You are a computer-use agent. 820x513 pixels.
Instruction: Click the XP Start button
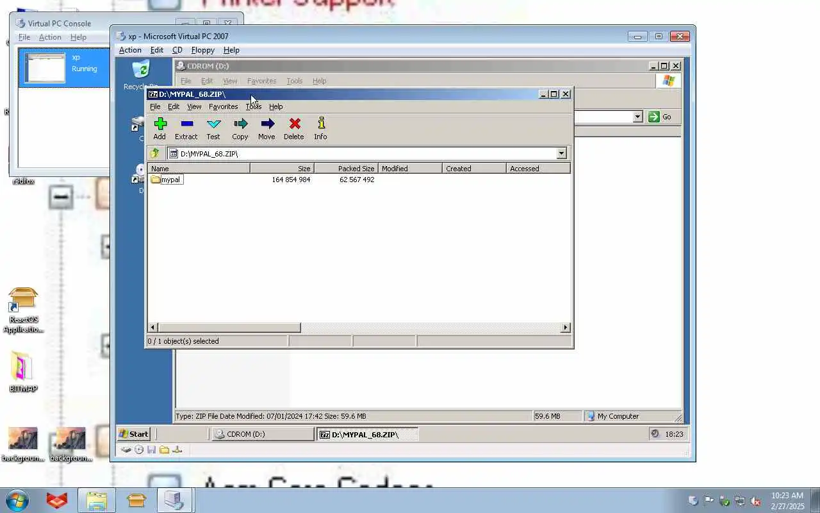[x=134, y=434]
